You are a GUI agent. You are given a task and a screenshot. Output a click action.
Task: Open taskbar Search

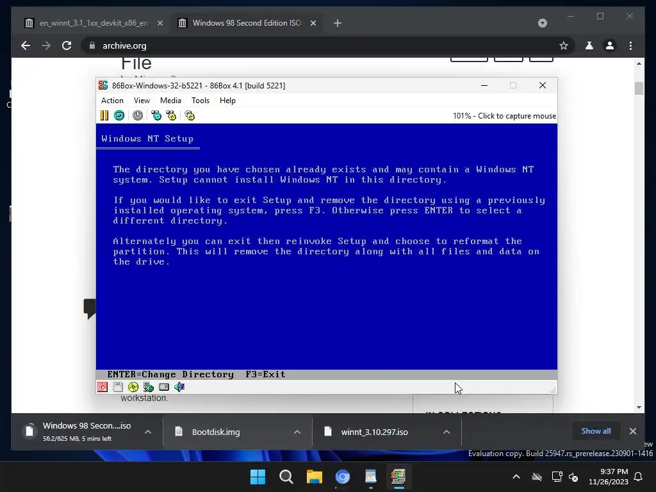click(286, 477)
